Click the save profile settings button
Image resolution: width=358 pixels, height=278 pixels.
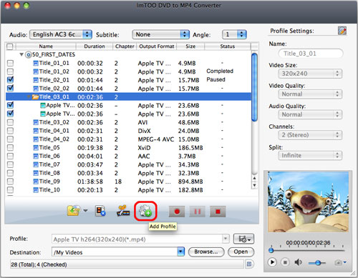click(243, 239)
